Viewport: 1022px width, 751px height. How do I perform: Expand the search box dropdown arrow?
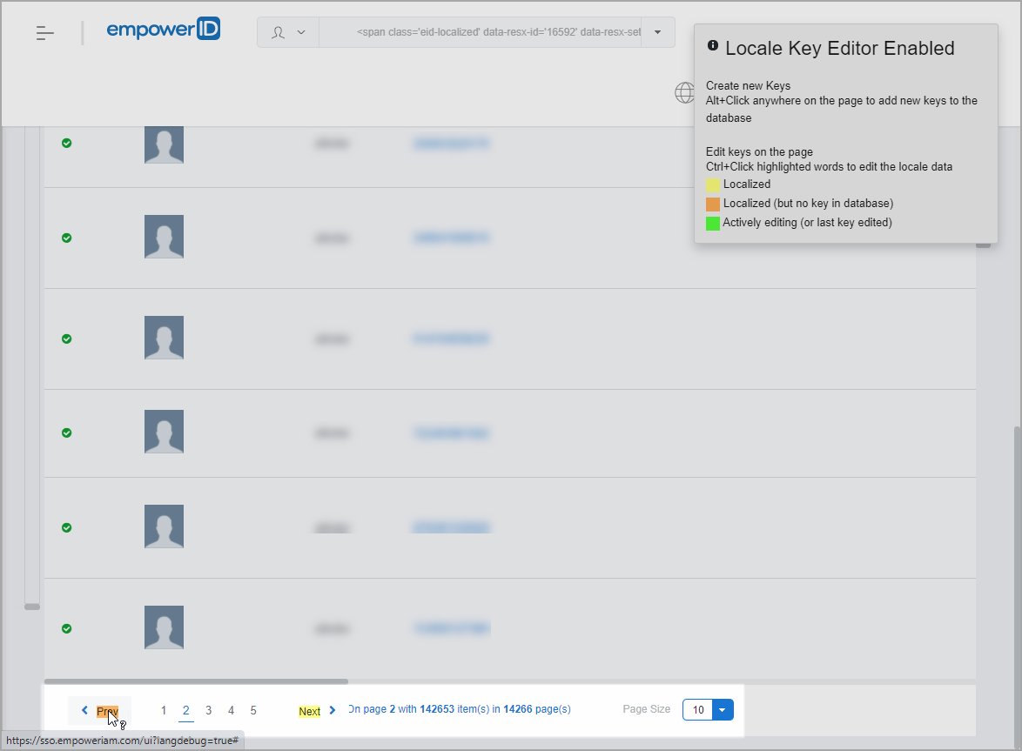658,33
